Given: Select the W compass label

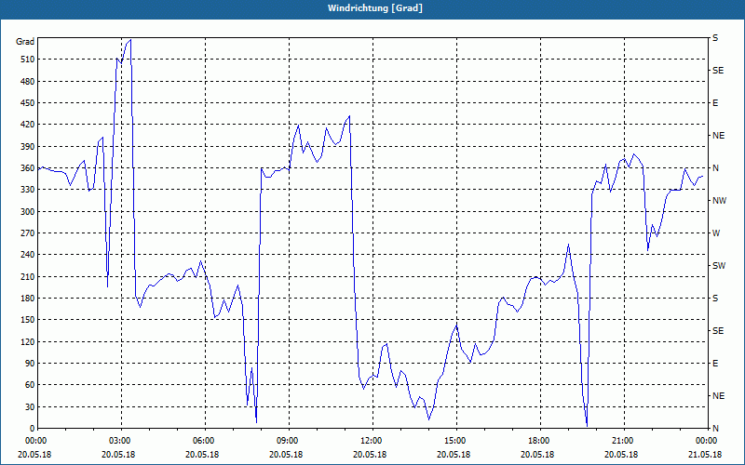Looking at the screenshot, I should (x=716, y=233).
